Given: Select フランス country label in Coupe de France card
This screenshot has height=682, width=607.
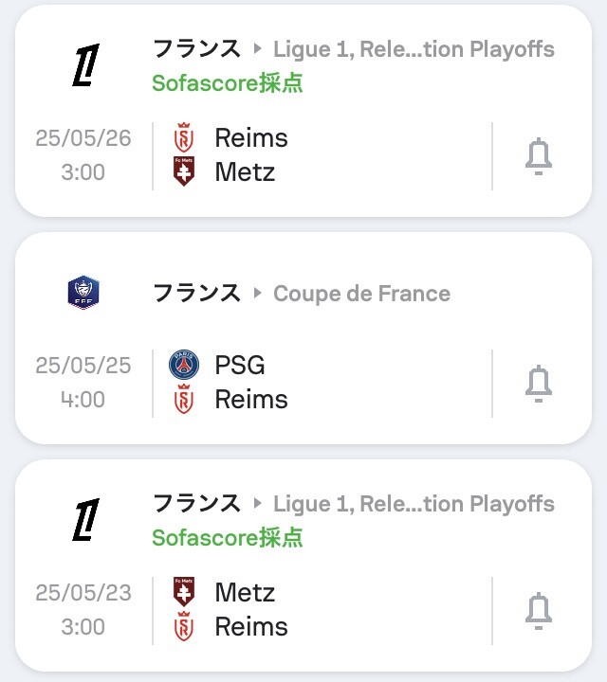Looking at the screenshot, I should tap(196, 293).
